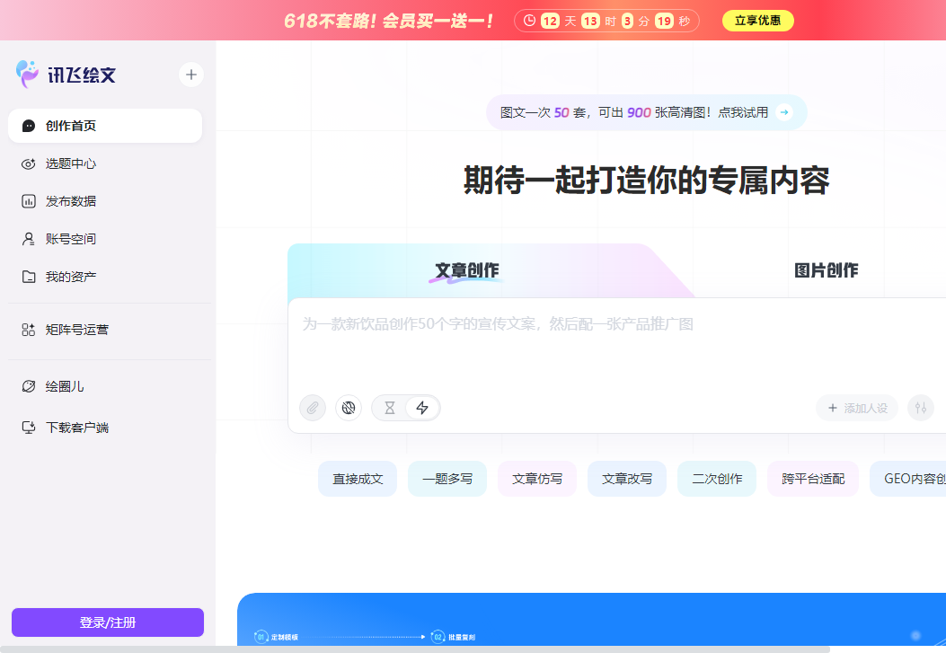
Task: Click the 02 批量复刻 step label
Action: coord(453,637)
